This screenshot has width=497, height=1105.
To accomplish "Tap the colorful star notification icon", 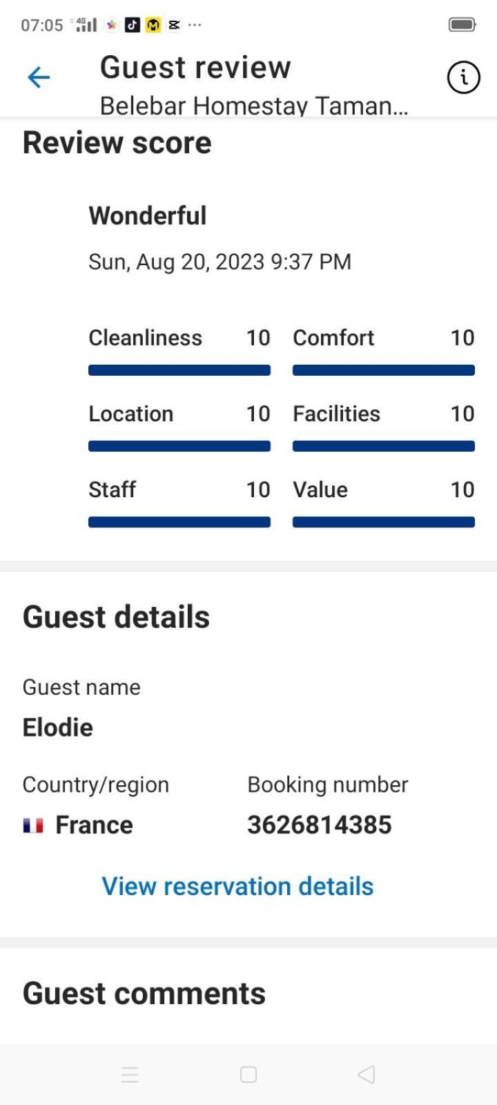I will [111, 25].
